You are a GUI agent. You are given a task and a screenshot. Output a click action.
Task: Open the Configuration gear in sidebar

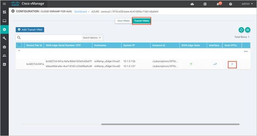(x=4, y=29)
